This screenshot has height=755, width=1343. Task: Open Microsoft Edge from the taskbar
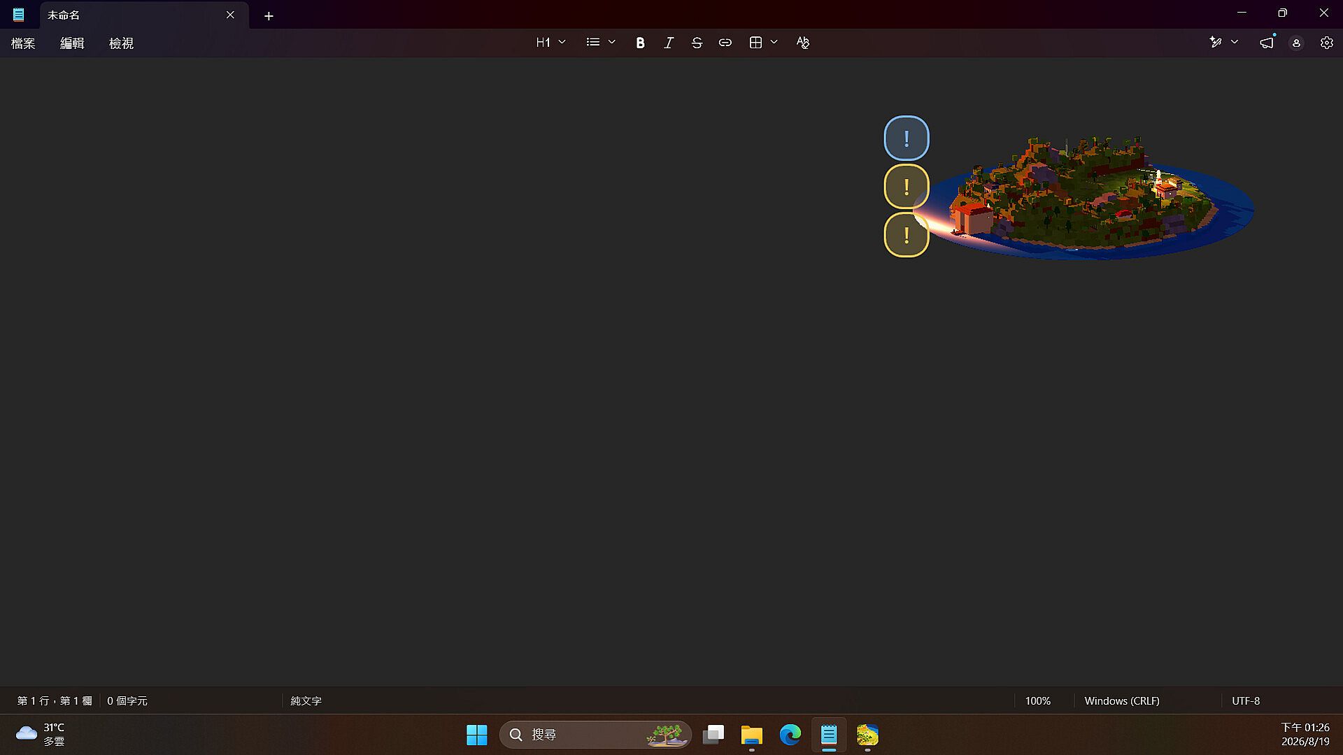[790, 735]
